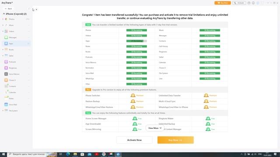
Task: Open File Explorer from the taskbar
Action: 75,154
